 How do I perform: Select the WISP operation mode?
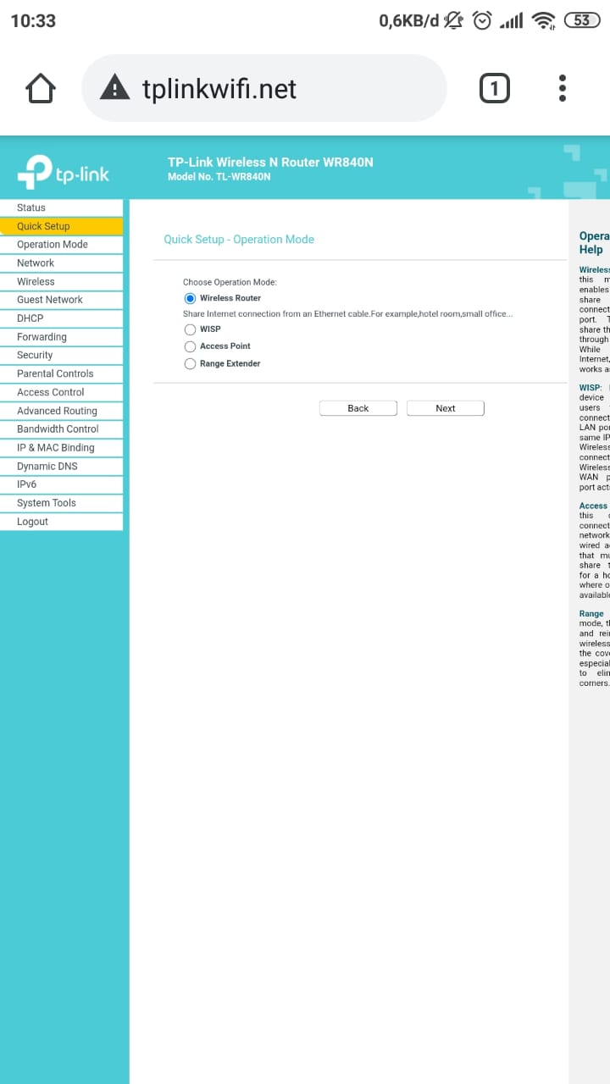pyautogui.click(x=190, y=329)
